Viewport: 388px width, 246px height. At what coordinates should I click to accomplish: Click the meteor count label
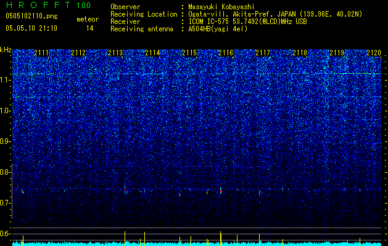pos(88,19)
